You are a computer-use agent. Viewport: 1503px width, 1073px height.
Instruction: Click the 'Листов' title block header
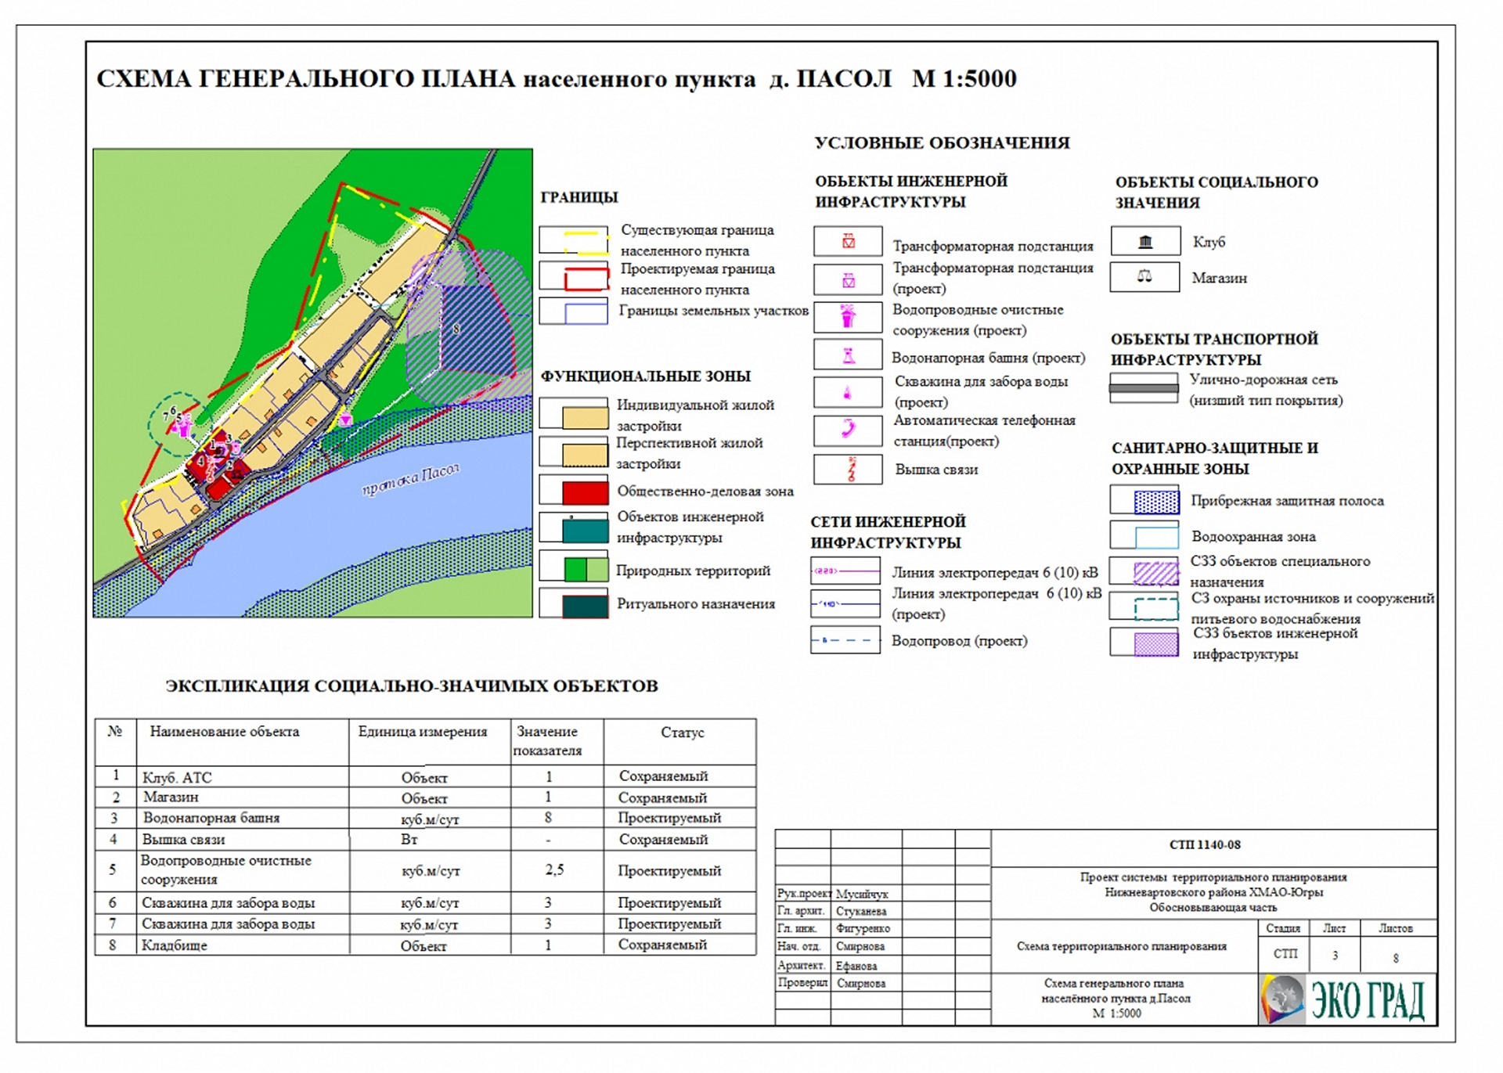coord(1396,928)
